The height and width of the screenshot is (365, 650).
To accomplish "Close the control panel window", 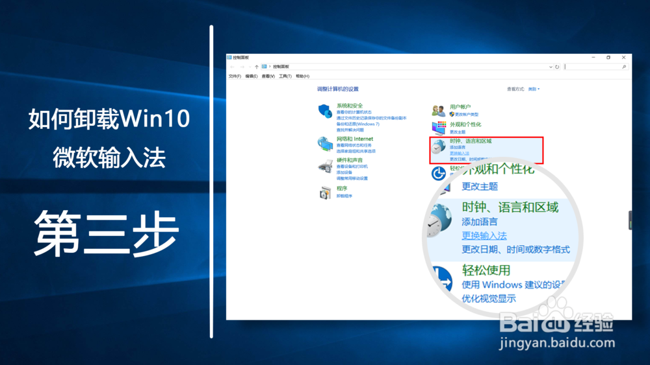I will click(x=623, y=58).
